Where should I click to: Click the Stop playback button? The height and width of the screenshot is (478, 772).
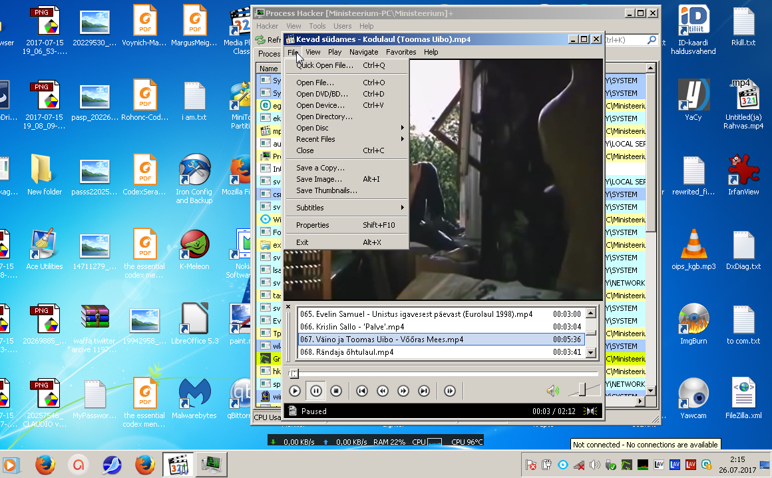click(x=336, y=391)
